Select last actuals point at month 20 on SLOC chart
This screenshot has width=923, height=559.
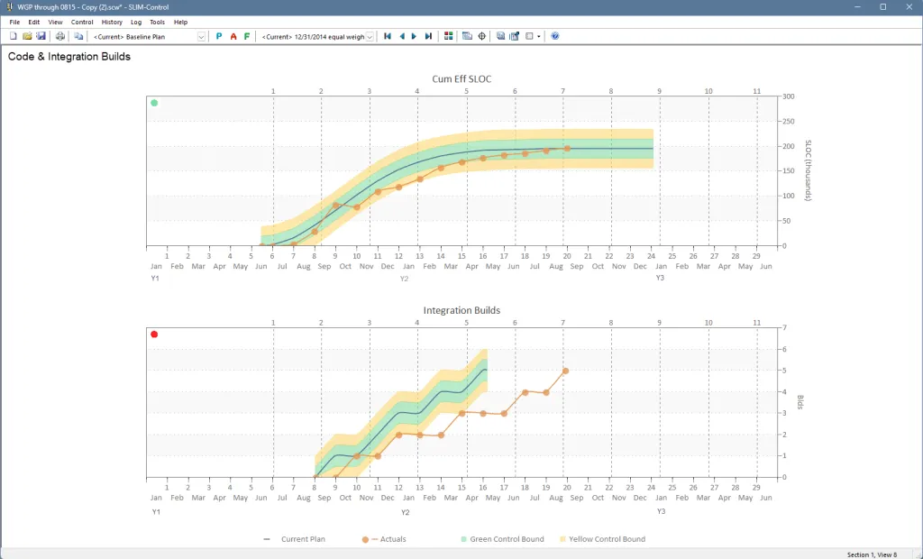[567, 149]
